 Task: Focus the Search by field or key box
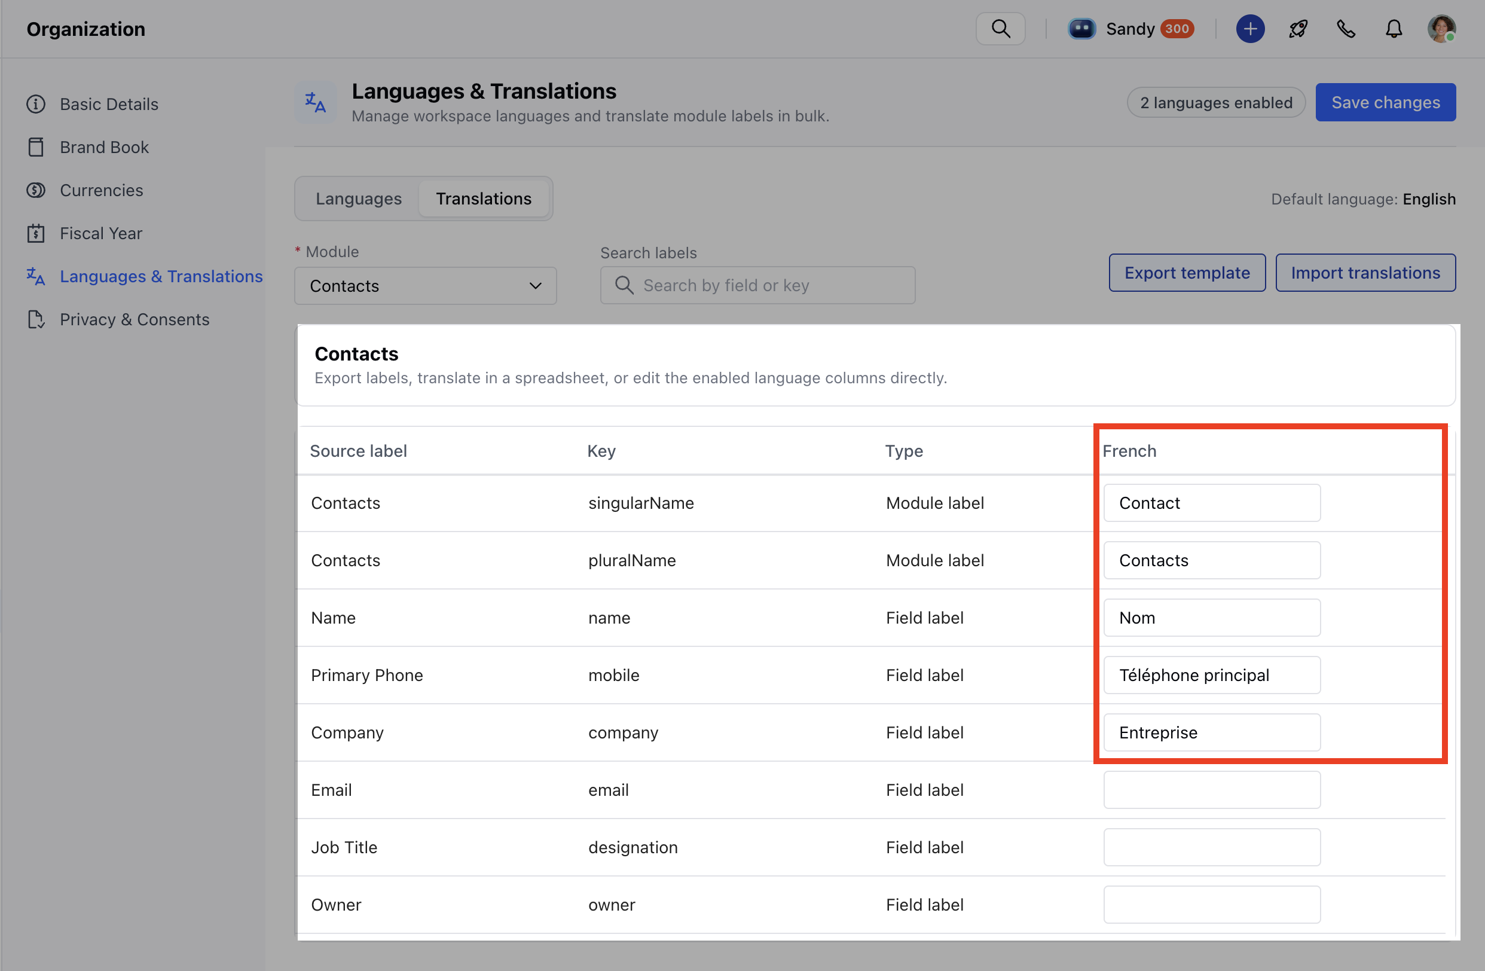pos(757,285)
